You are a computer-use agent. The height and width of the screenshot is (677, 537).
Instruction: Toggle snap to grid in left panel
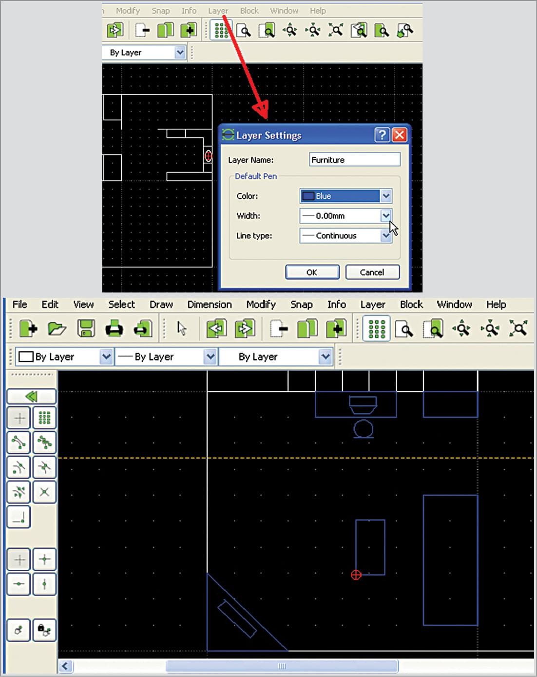click(x=44, y=418)
